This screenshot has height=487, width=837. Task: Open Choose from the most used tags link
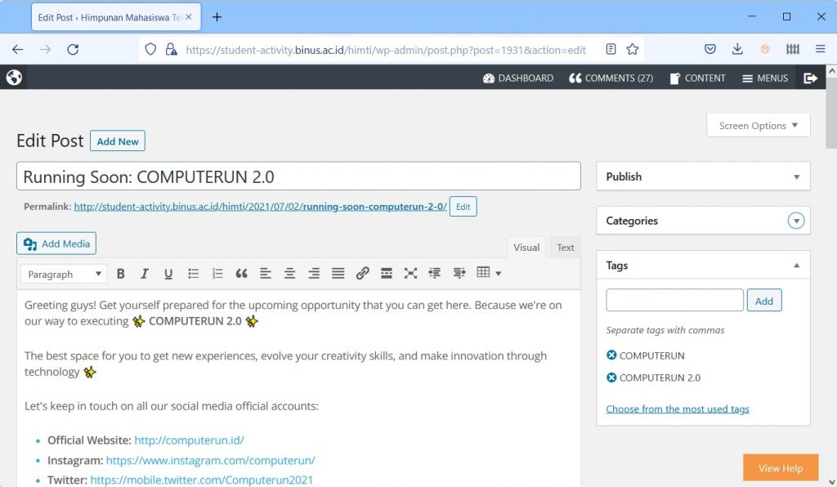(x=677, y=409)
